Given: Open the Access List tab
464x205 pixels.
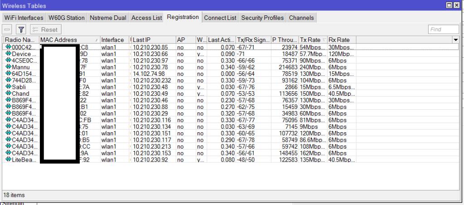Looking at the screenshot, I should [x=146, y=18].
